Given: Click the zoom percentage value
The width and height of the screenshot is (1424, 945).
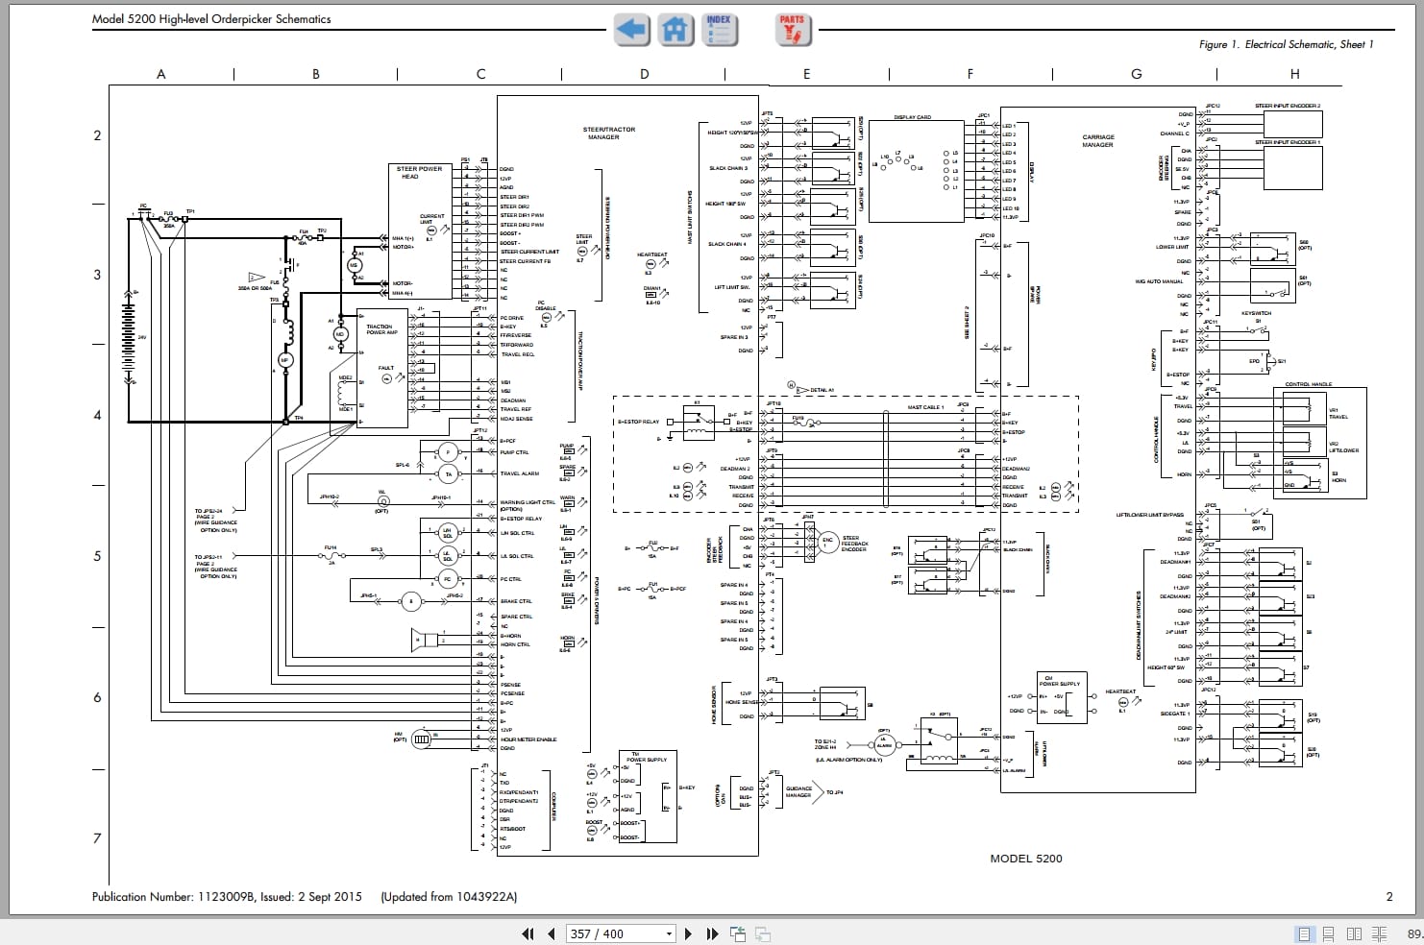Looking at the screenshot, I should 1414,933.
